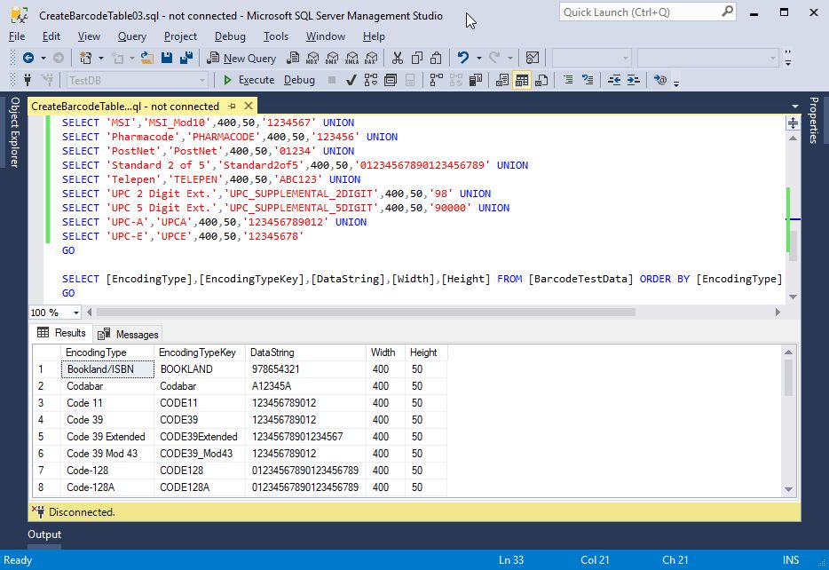Toggle Results to Grid mode
Screen dimensions: 829x570
522,80
